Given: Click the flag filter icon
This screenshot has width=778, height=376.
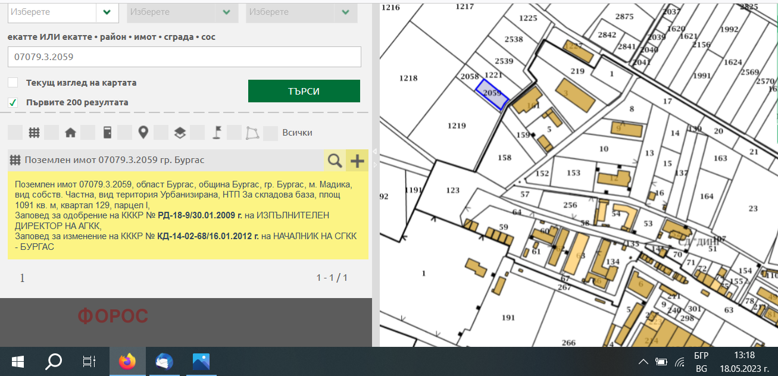Looking at the screenshot, I should point(217,133).
